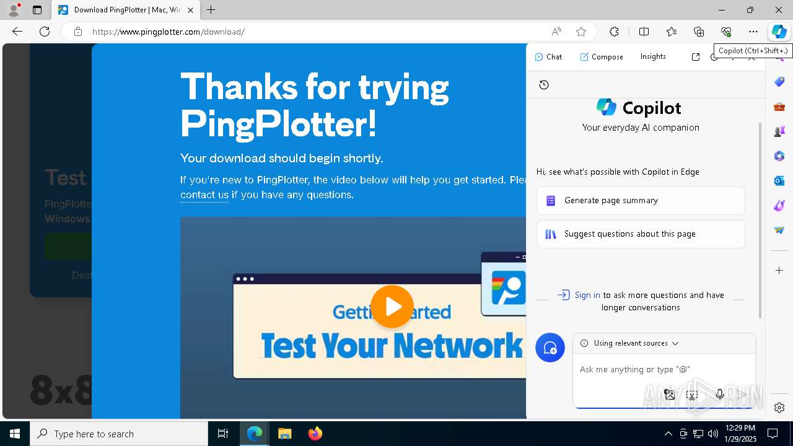The width and height of the screenshot is (793, 446).
Task: Start a new Copilot topic
Action: click(550, 348)
